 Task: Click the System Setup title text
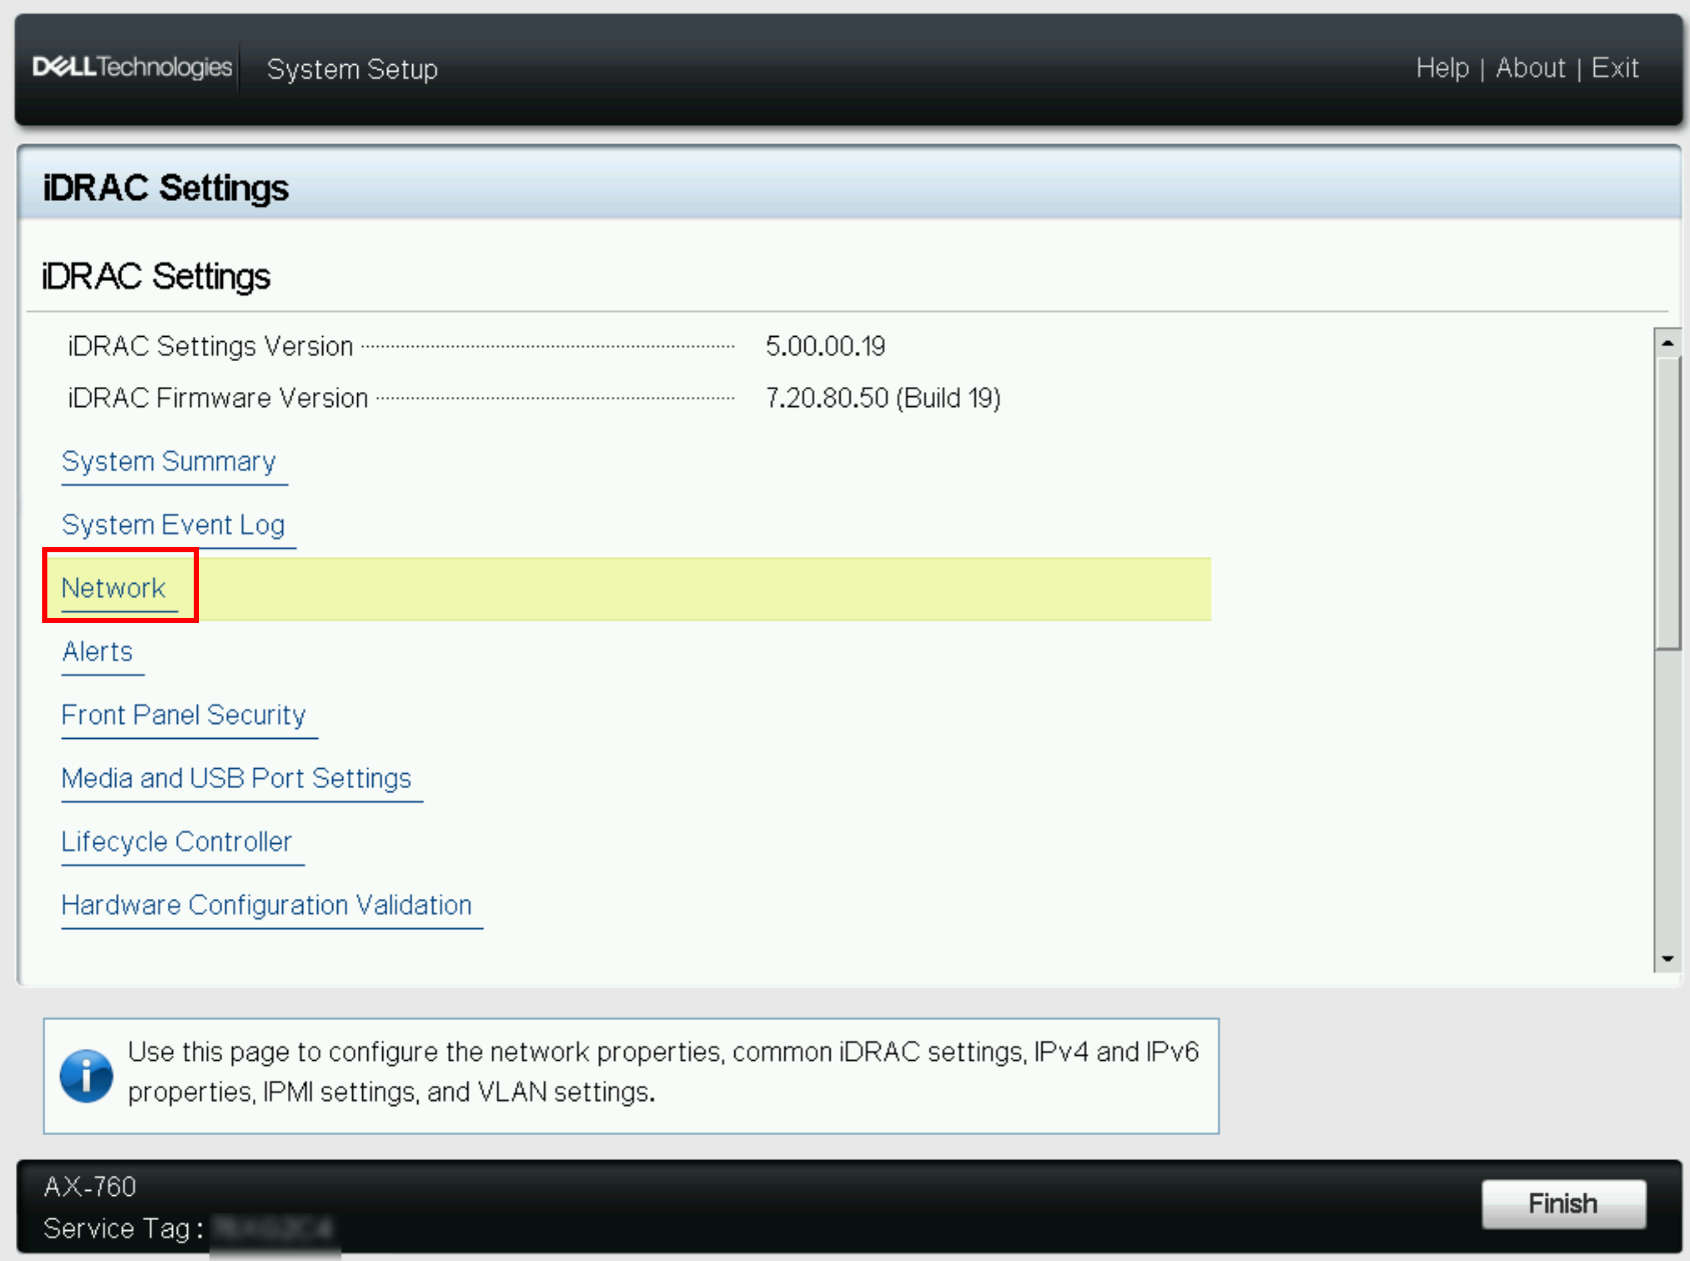352,69
